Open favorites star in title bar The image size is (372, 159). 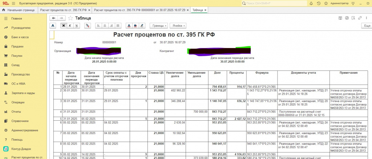pos(326,4)
